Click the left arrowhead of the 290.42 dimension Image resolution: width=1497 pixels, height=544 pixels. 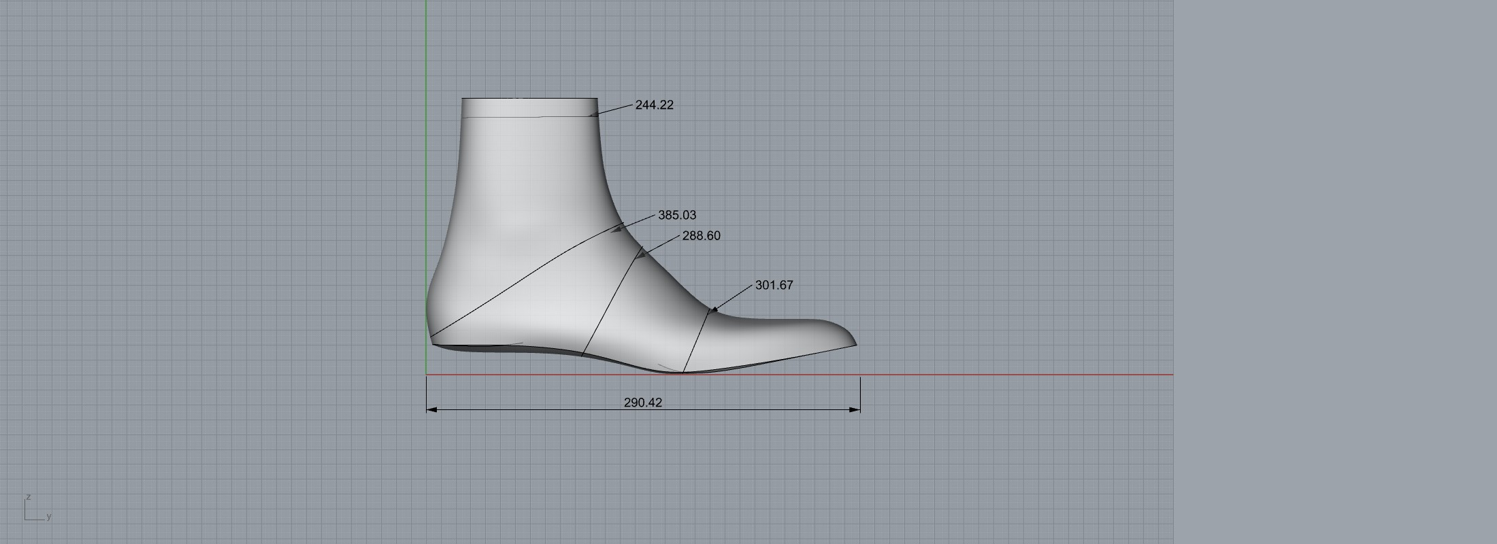point(431,410)
